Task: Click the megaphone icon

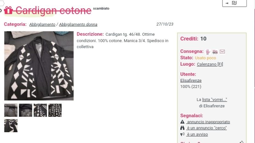Action: coord(182,134)
